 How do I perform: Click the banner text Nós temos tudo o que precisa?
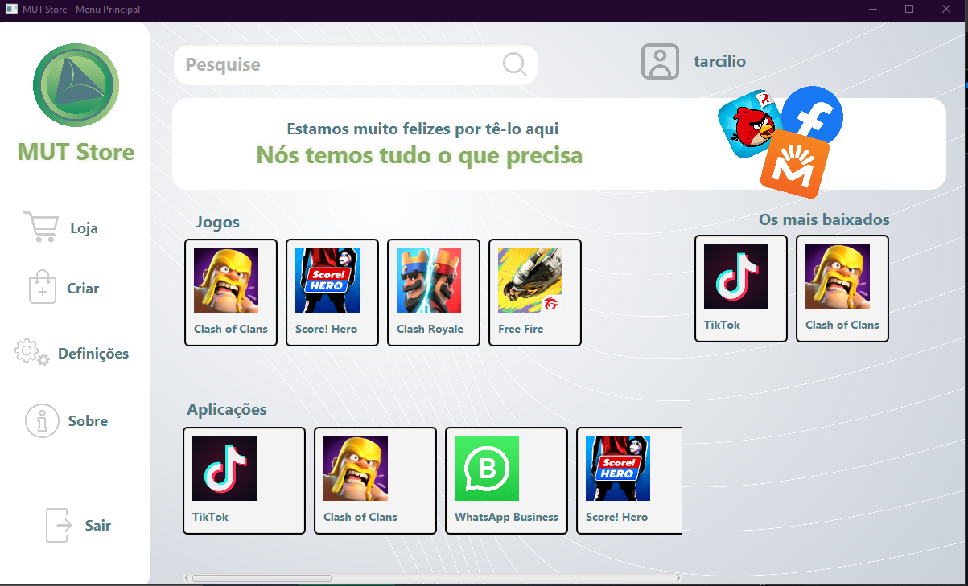(x=419, y=154)
